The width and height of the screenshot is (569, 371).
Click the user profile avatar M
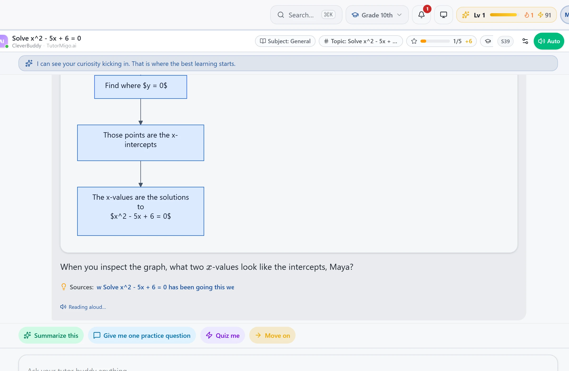tap(565, 15)
